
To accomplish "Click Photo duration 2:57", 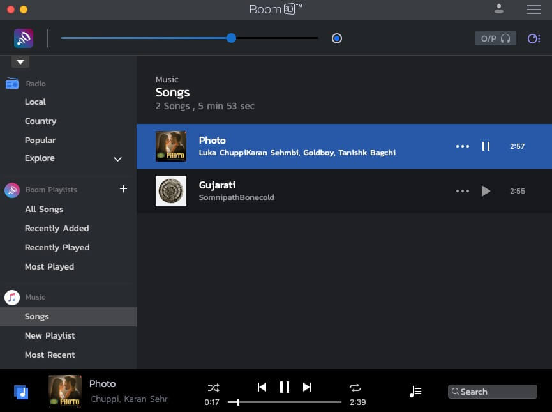I will point(517,146).
